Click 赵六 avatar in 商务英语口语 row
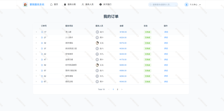The image size is (224, 111). [x=97, y=48]
